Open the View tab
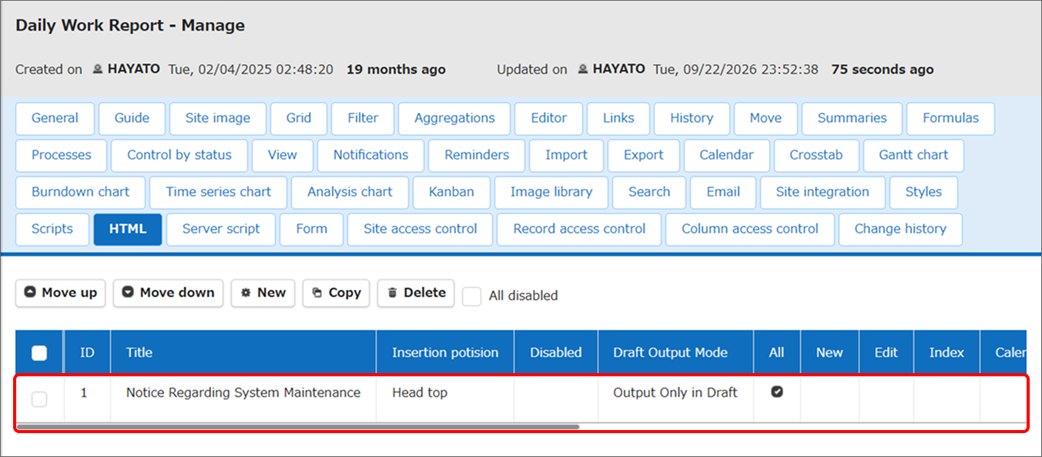This screenshot has height=457, width=1042. [x=283, y=155]
